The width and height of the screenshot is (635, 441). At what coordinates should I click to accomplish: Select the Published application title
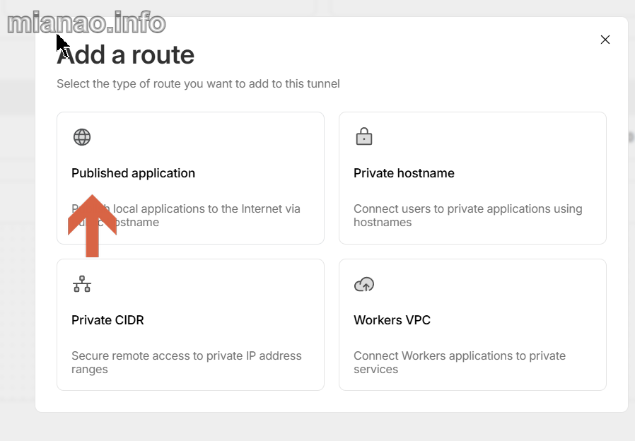[x=133, y=173]
